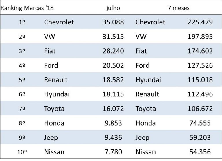Select the VW julho value 31.515

coord(113,37)
